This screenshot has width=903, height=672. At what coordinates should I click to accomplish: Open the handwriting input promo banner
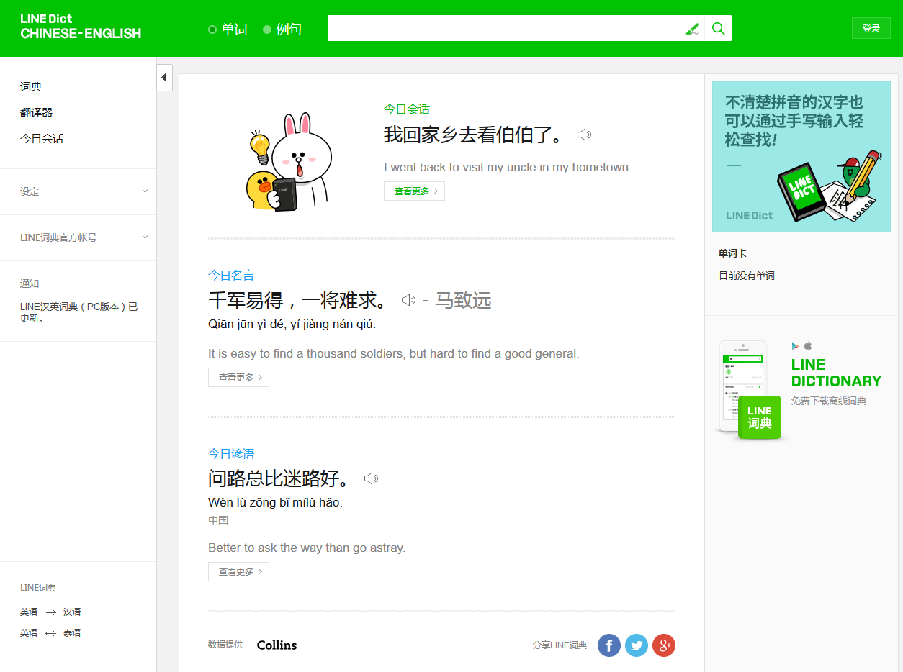pyautogui.click(x=801, y=157)
